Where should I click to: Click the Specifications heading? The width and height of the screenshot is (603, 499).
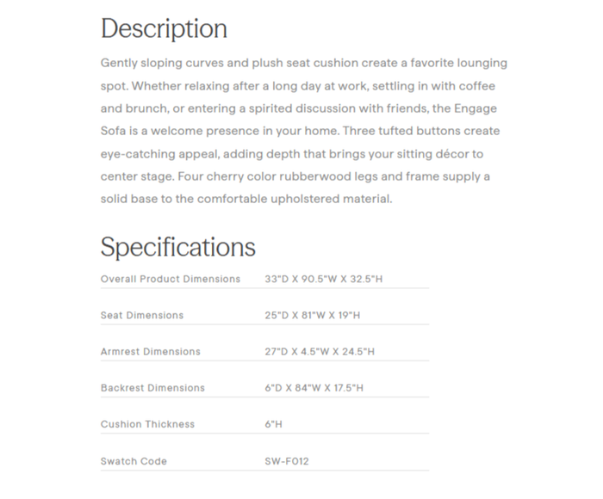(177, 247)
